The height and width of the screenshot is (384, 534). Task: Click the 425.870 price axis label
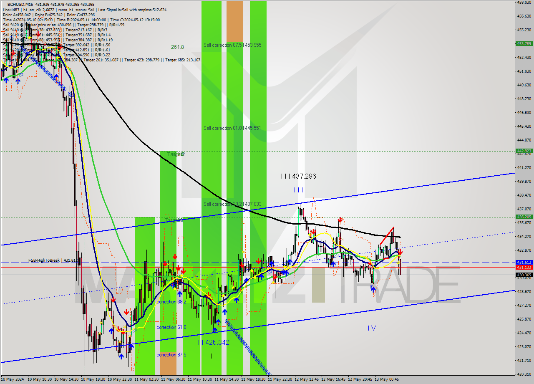coord(524,319)
